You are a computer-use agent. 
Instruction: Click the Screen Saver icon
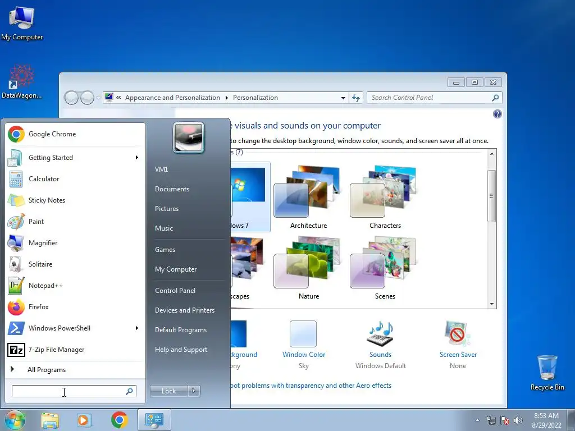point(457,334)
